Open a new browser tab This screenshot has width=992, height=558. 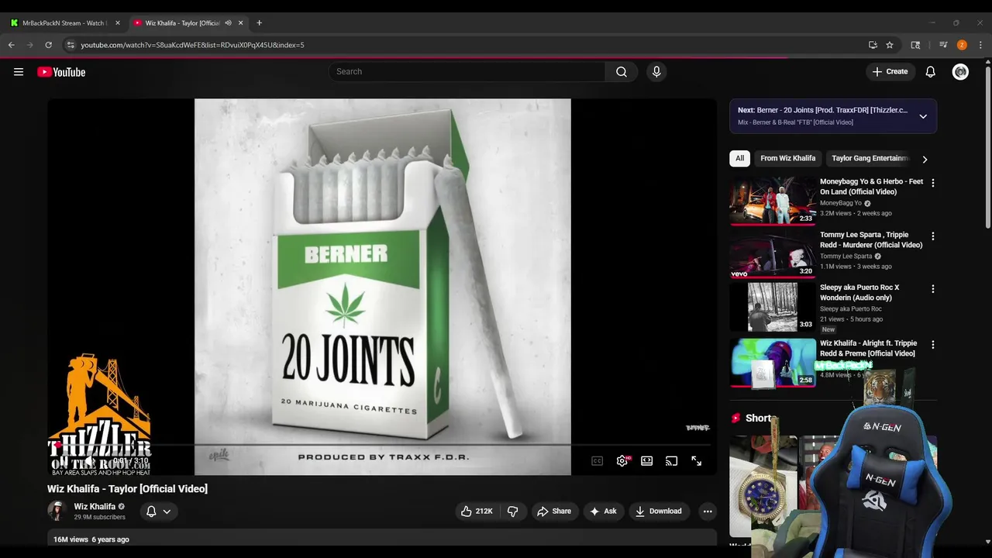pyautogui.click(x=259, y=23)
